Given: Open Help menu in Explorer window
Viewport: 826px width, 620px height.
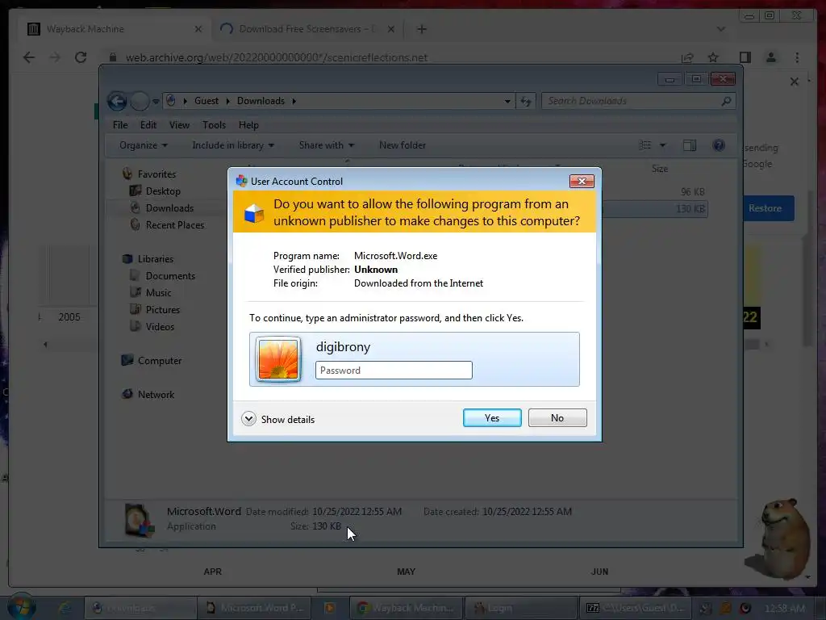Looking at the screenshot, I should [248, 125].
